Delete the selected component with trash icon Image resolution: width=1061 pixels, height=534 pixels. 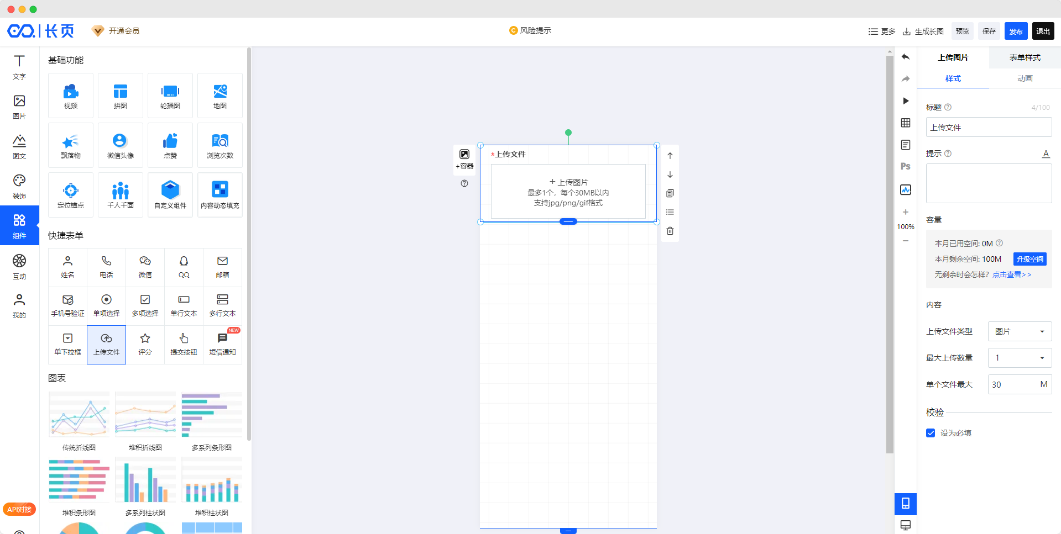(670, 231)
